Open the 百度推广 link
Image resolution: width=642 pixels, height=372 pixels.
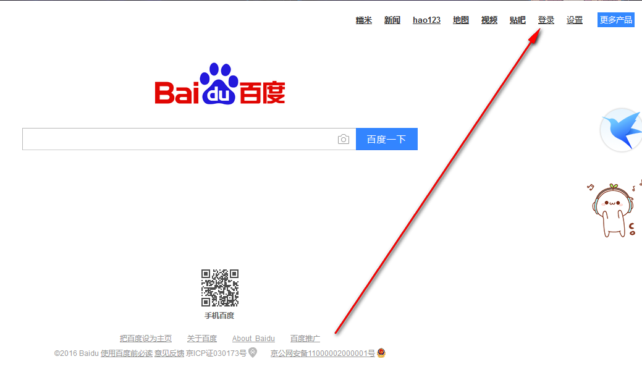tap(305, 339)
